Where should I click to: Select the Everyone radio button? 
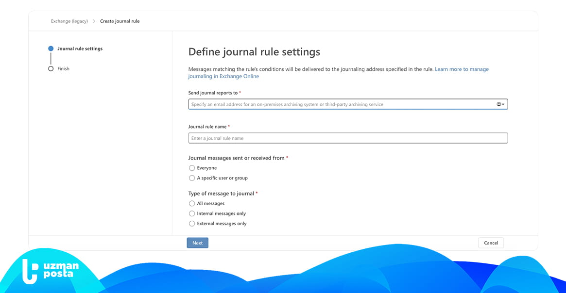click(192, 168)
